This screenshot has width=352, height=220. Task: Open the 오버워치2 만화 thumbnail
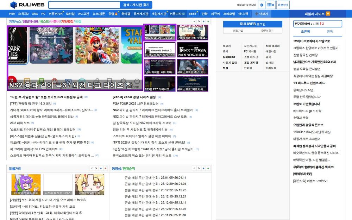[x=193, y=32]
